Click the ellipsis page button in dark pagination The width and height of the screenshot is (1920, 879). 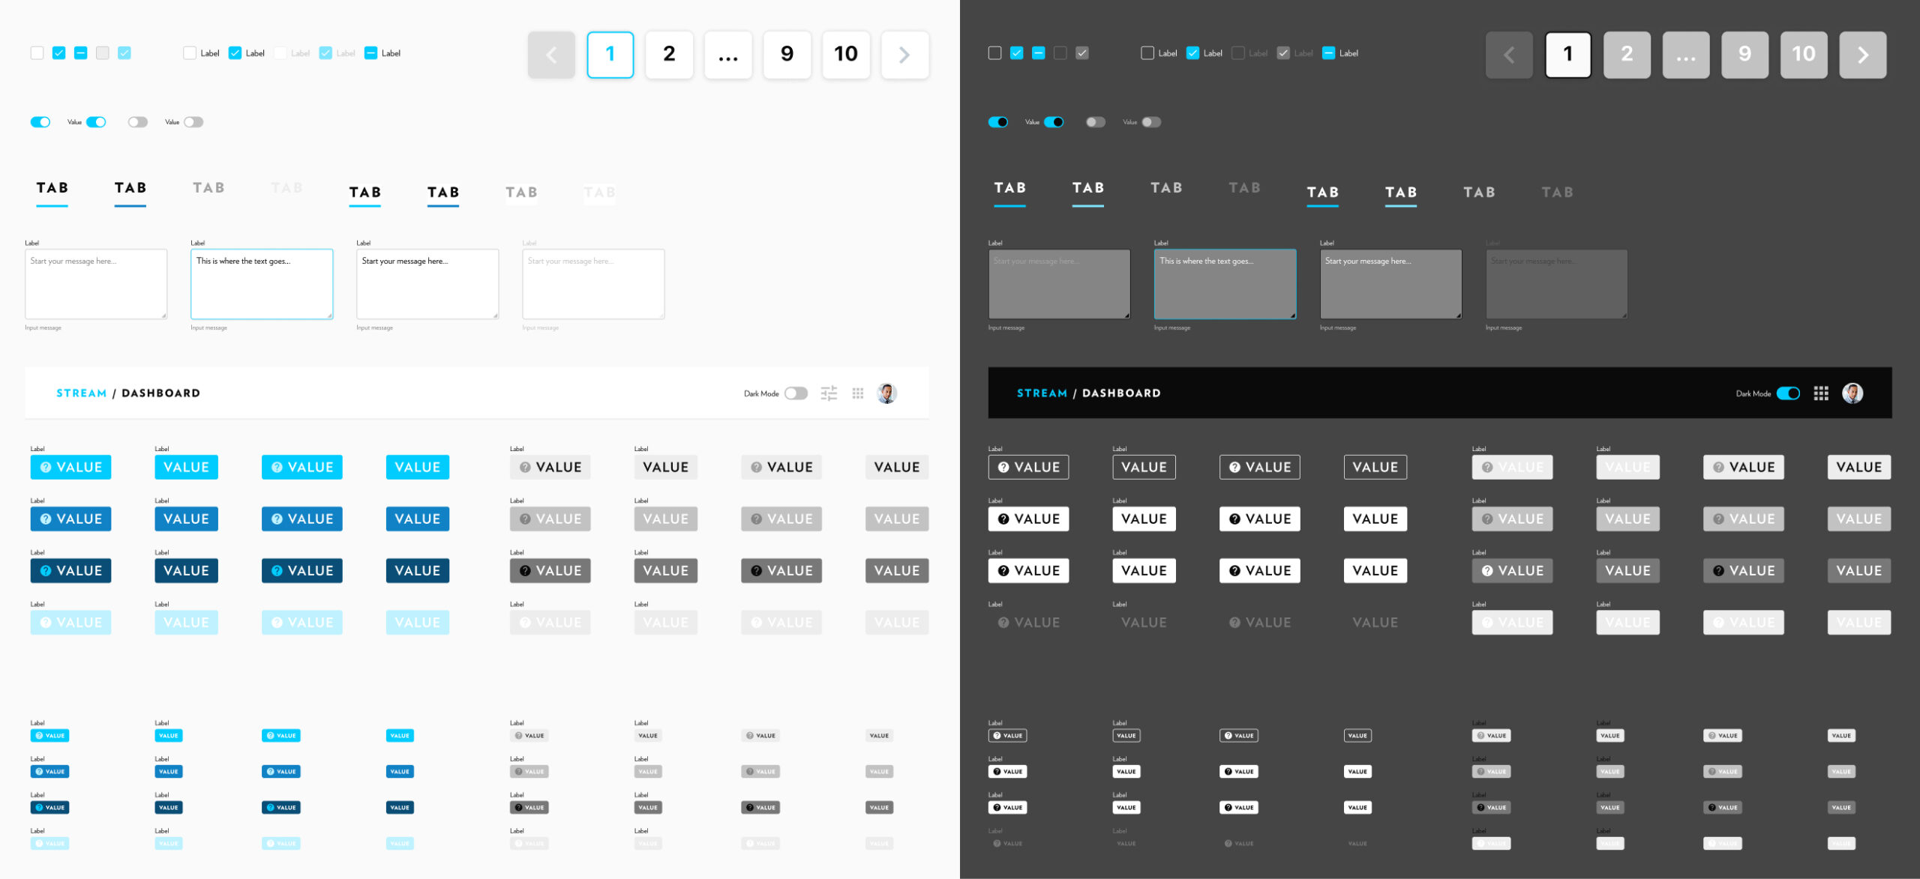pos(1686,55)
